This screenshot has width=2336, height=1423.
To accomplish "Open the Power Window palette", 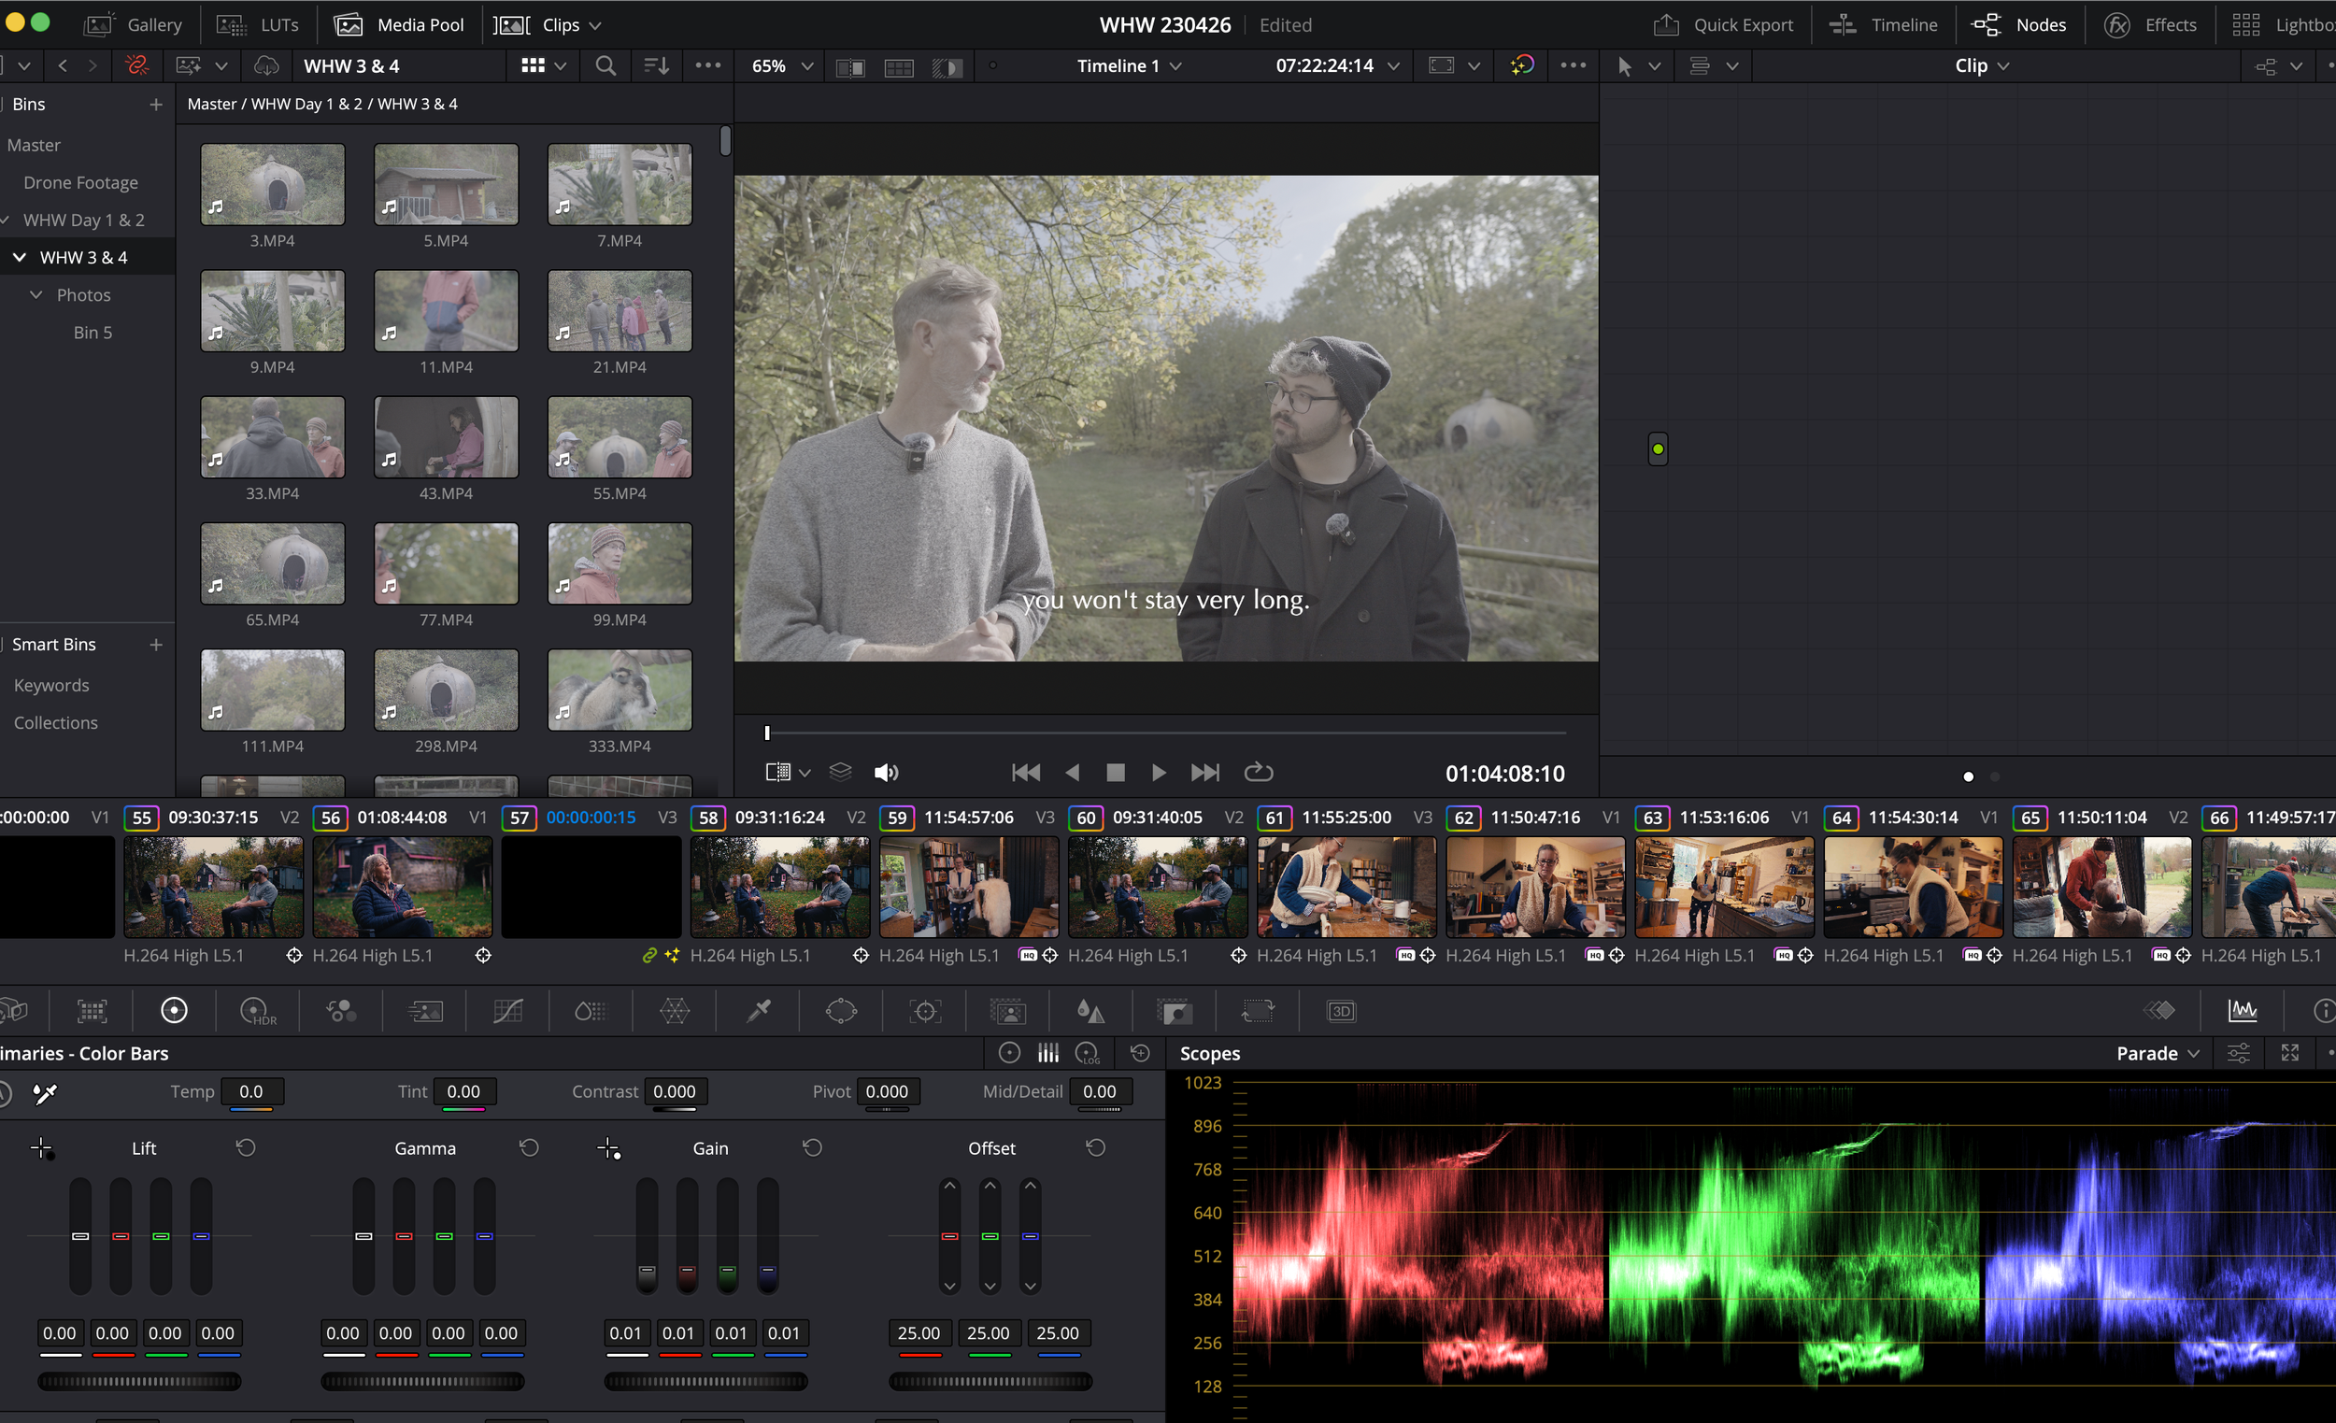I will (x=841, y=1012).
